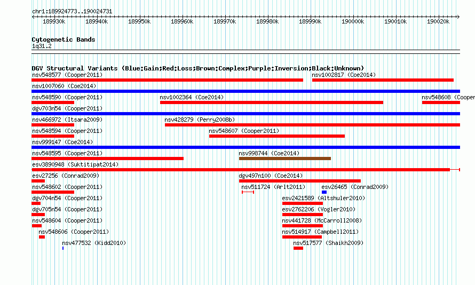
Task: Open nsv548606 (Cooper2011) variant
Action: [x=74, y=232]
